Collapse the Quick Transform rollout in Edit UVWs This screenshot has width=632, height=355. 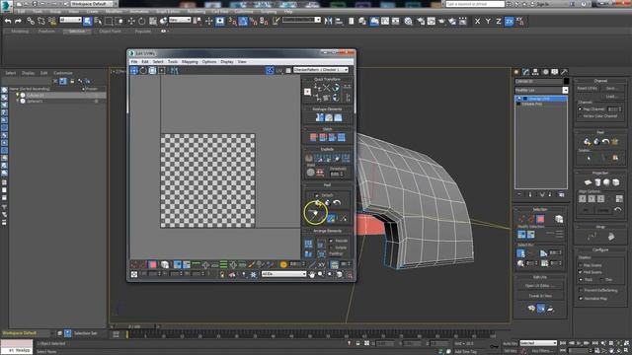tap(327, 79)
